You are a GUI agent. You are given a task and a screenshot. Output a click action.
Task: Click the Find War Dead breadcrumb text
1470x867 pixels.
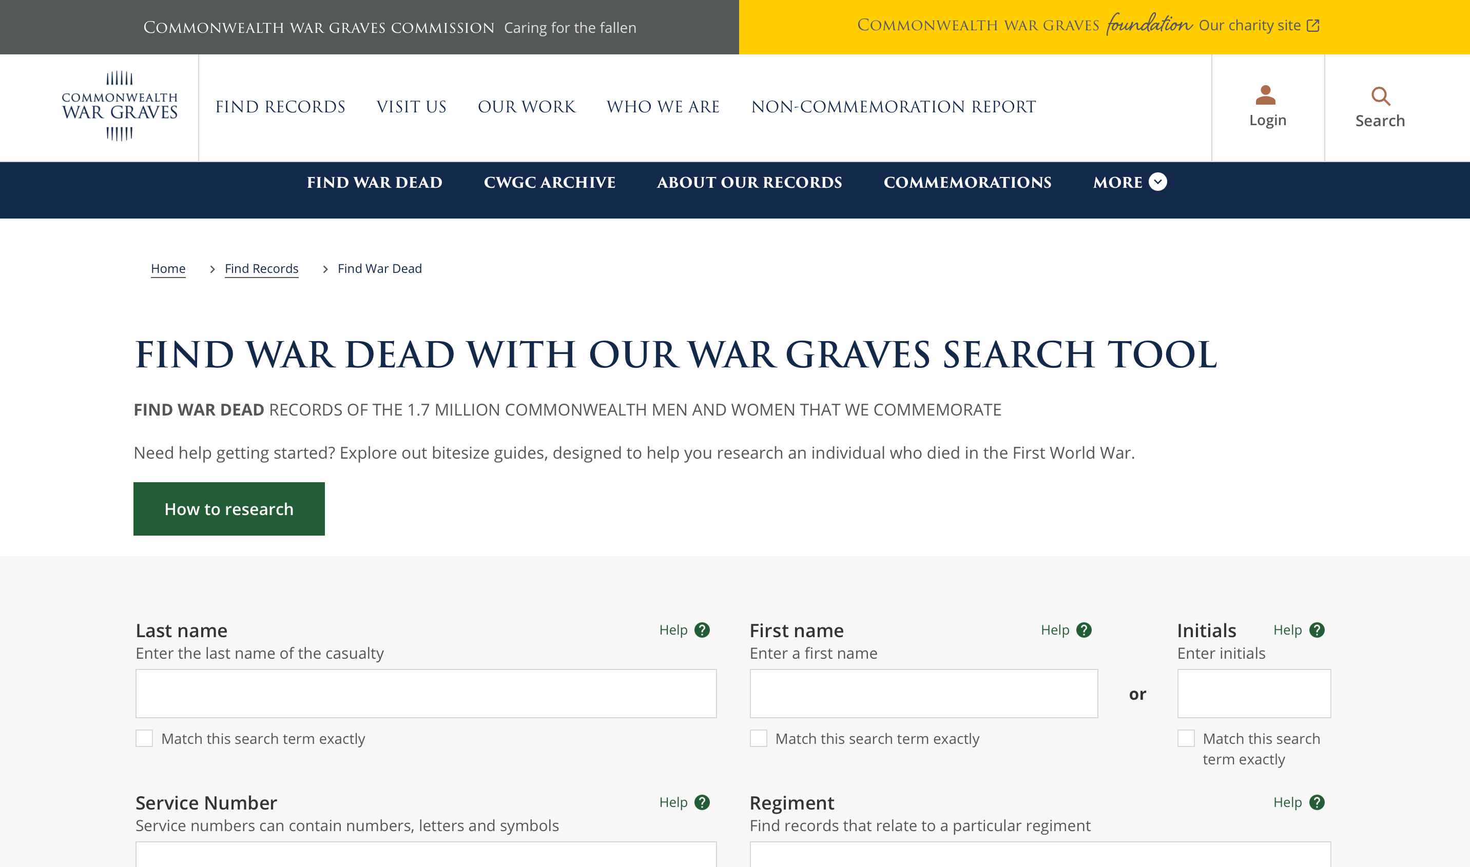click(380, 269)
